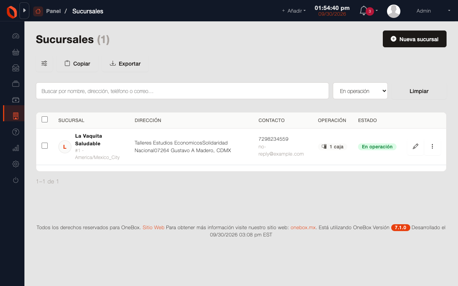Select the branches building sidebar icon
Screen dimensions: 458x286
(x=16, y=116)
